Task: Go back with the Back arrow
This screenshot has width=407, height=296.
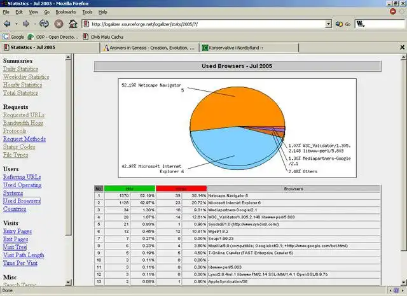Action: 7,24
